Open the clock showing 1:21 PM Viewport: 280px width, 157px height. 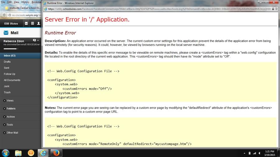tap(270, 151)
